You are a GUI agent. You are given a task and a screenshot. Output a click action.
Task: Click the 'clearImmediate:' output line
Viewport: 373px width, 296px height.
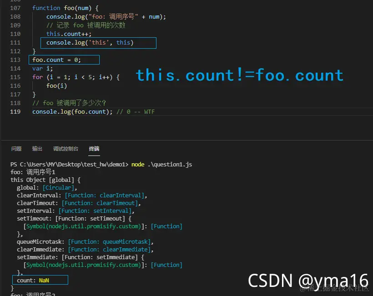click(85, 250)
